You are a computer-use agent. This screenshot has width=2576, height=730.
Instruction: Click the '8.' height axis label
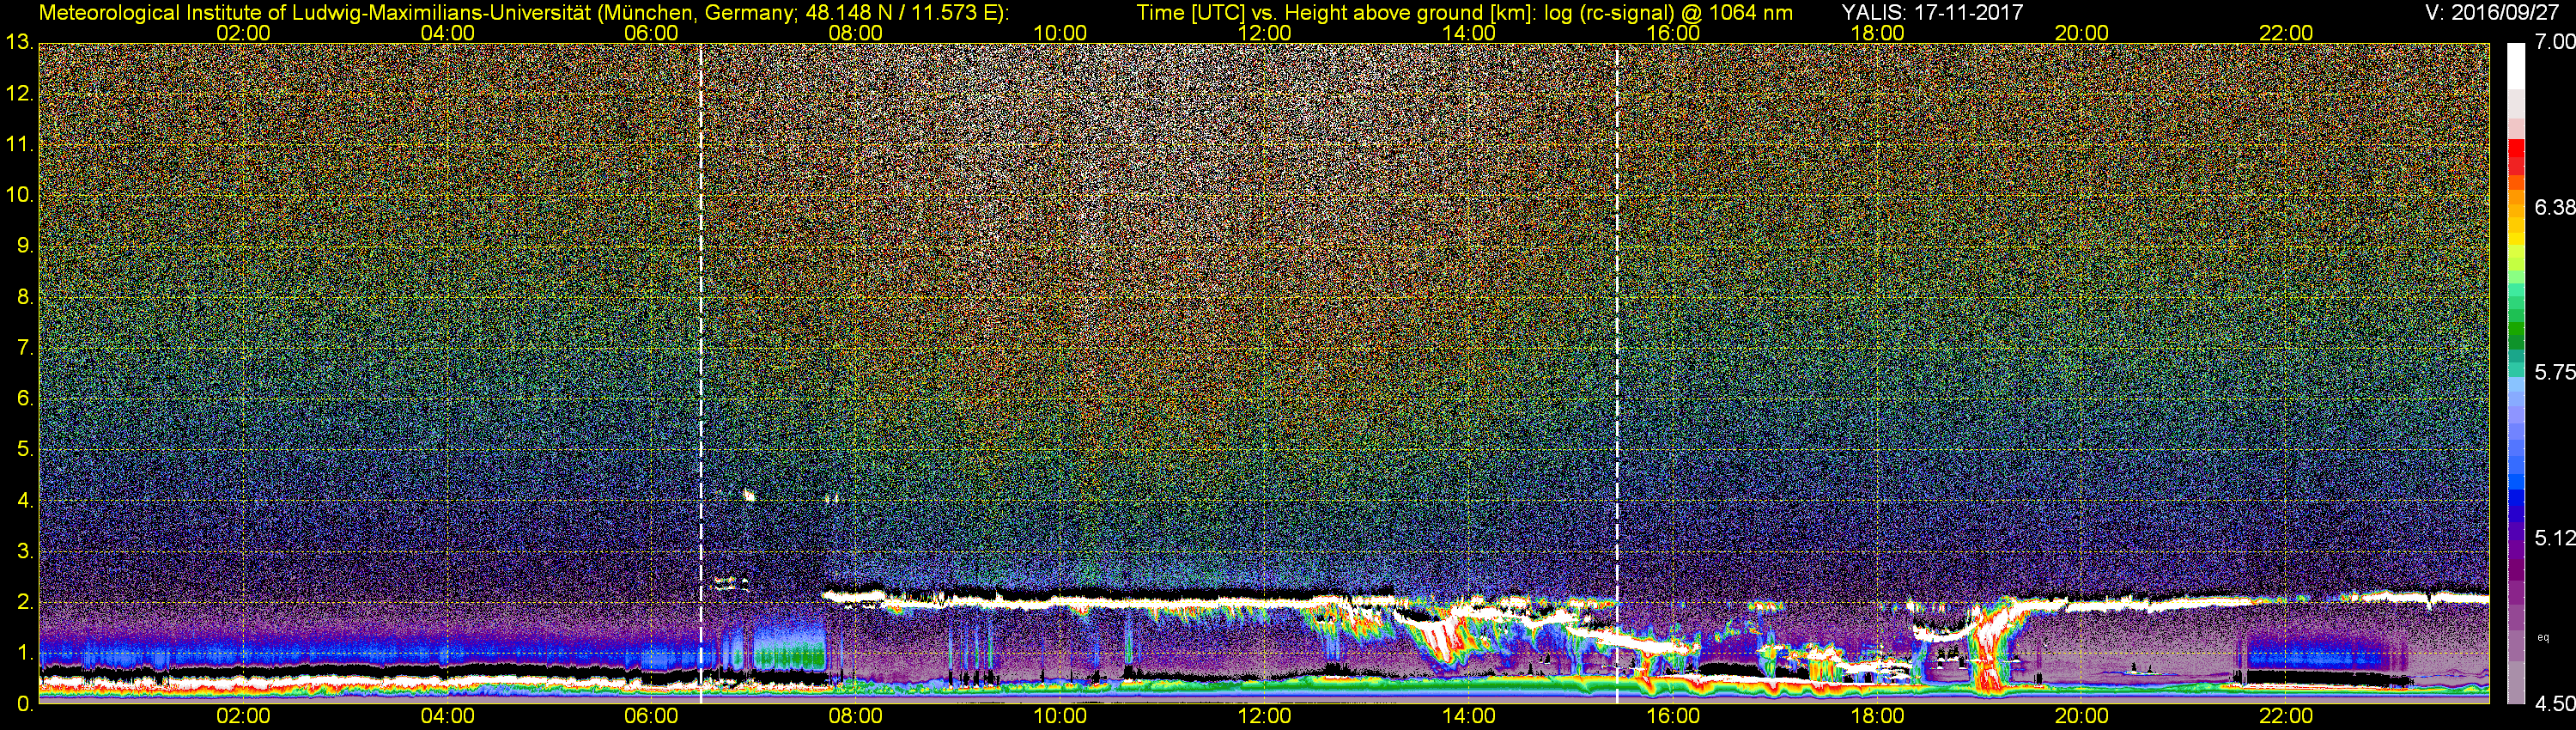pos(26,297)
